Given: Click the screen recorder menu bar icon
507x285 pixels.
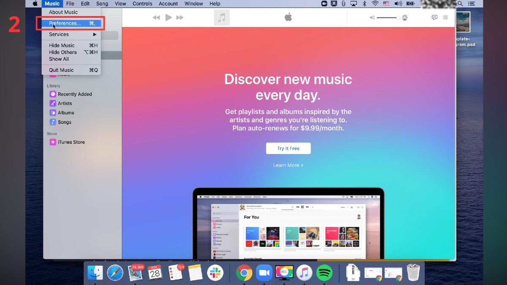Looking at the screenshot, I should coord(334,4).
